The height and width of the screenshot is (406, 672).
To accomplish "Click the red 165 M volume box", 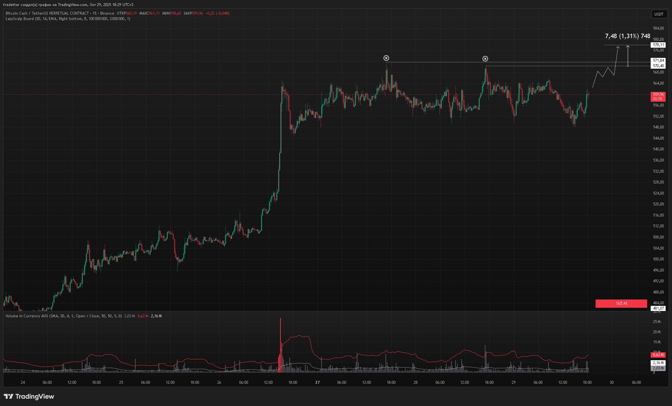I will point(621,303).
